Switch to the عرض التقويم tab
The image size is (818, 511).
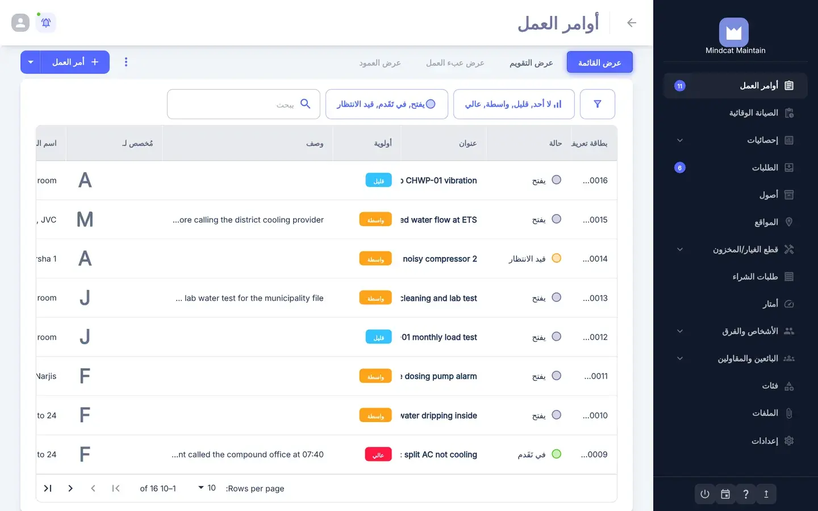tap(531, 62)
